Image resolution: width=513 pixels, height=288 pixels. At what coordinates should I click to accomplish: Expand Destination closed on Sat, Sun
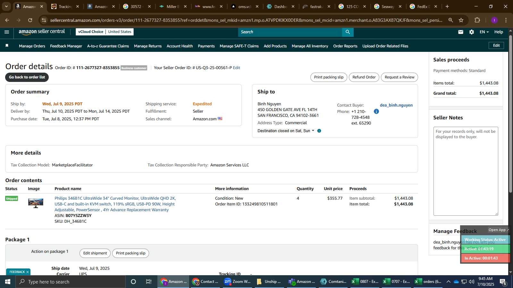[286, 131]
